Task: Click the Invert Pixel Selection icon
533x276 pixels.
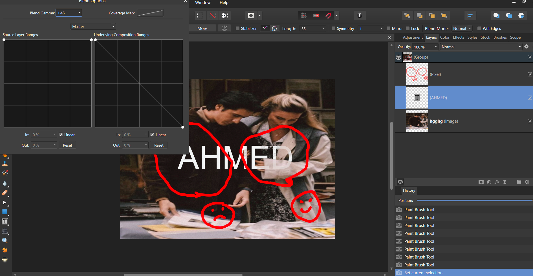Action: point(225,16)
